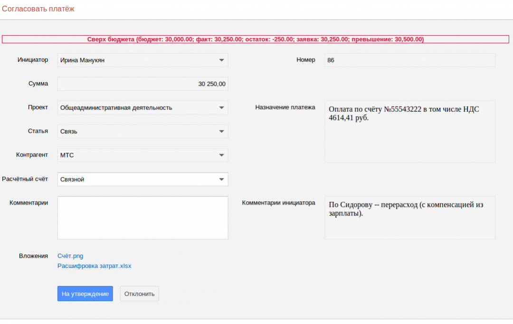
Task: Click into the empty Комментарии text area
Action: pos(142,217)
